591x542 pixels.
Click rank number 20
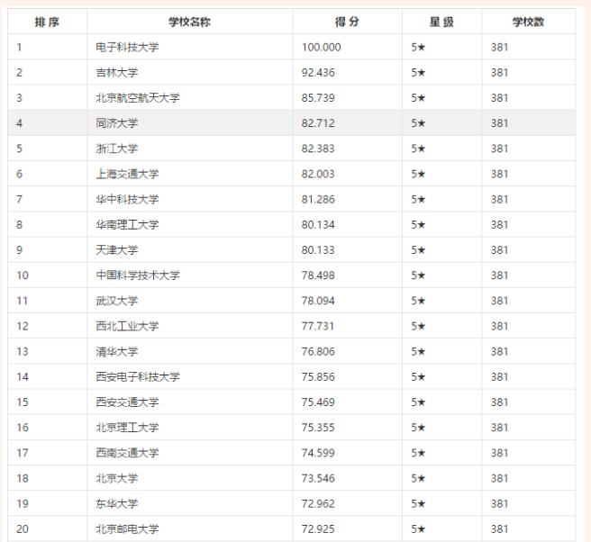pos(23,528)
